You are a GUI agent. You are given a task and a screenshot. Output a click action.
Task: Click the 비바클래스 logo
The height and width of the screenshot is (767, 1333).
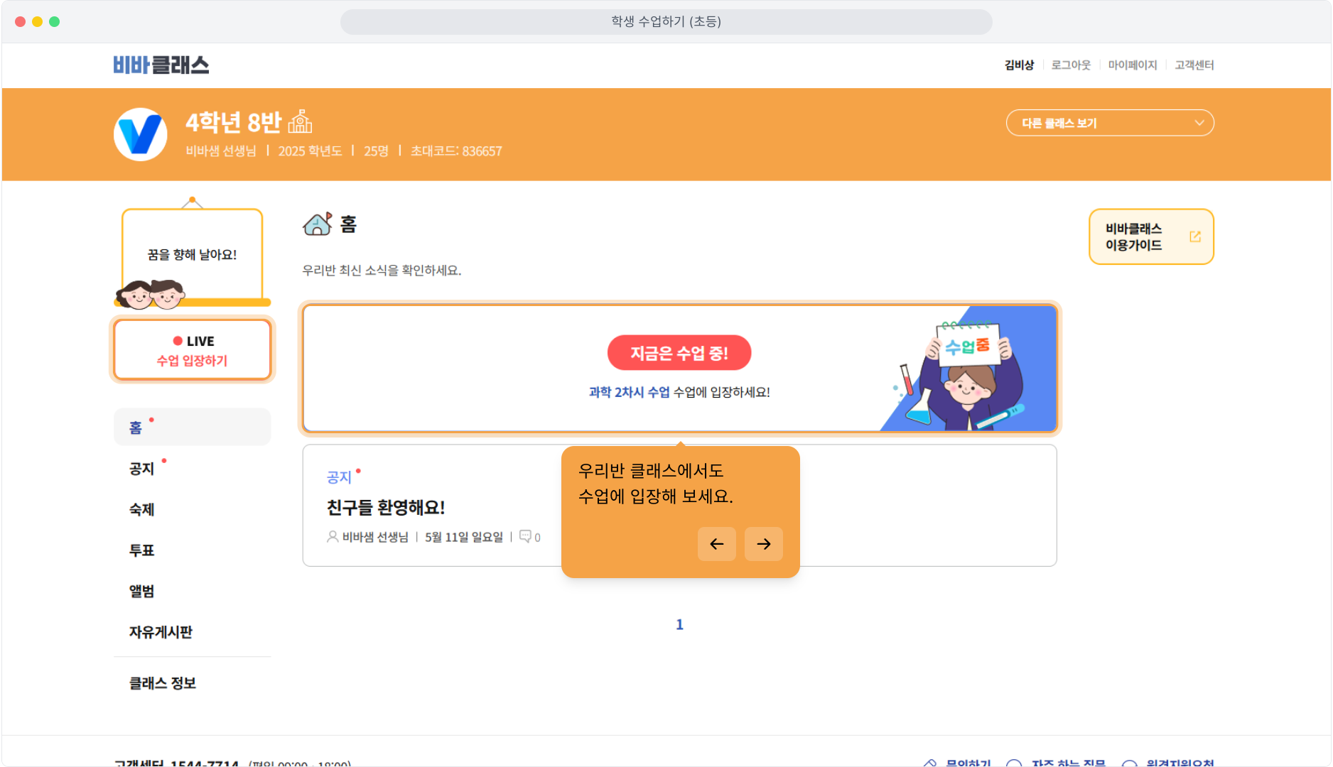161,65
